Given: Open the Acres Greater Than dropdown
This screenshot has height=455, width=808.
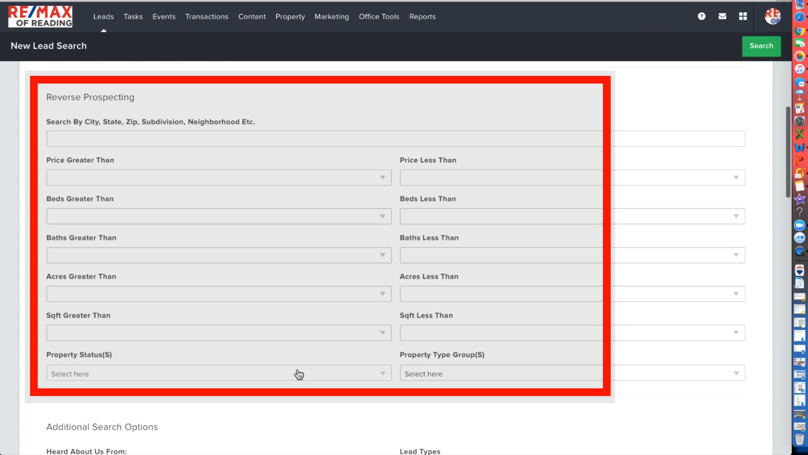Looking at the screenshot, I should tap(218, 294).
